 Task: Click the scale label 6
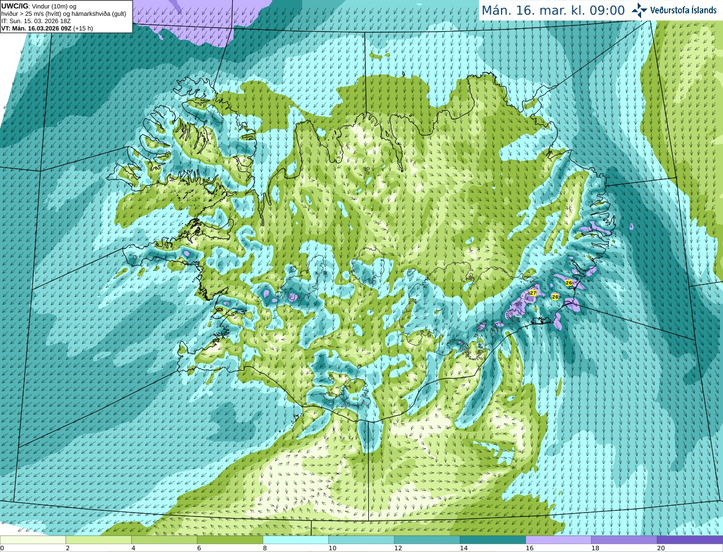[x=199, y=548]
